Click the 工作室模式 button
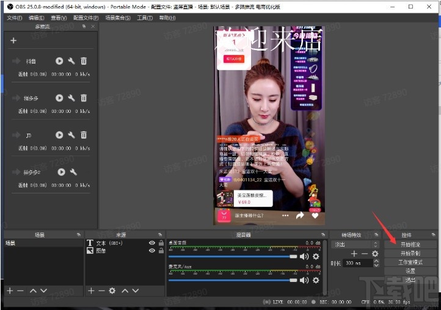The image size is (441, 310). 410,262
